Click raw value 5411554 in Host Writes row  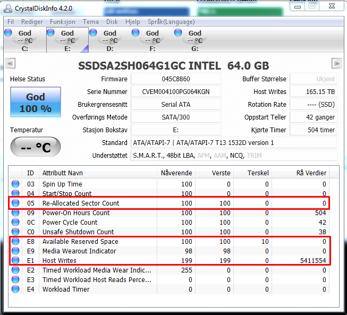313,261
